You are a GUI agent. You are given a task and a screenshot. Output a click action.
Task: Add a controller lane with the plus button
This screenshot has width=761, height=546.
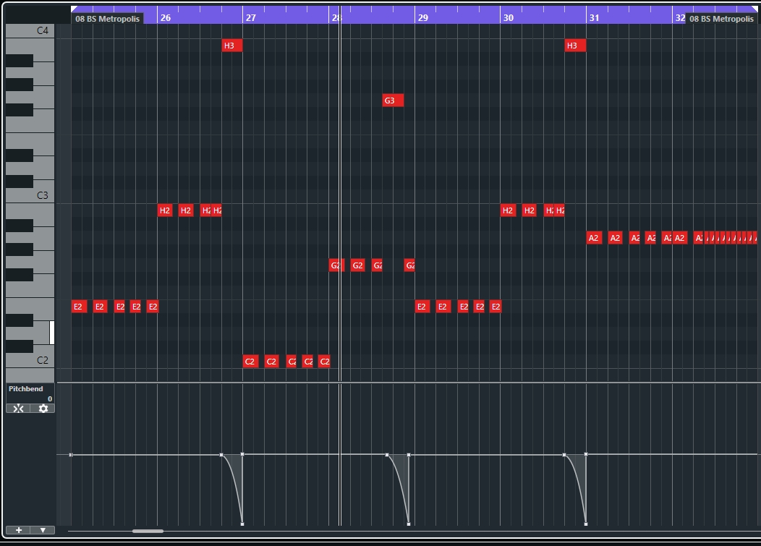click(18, 530)
